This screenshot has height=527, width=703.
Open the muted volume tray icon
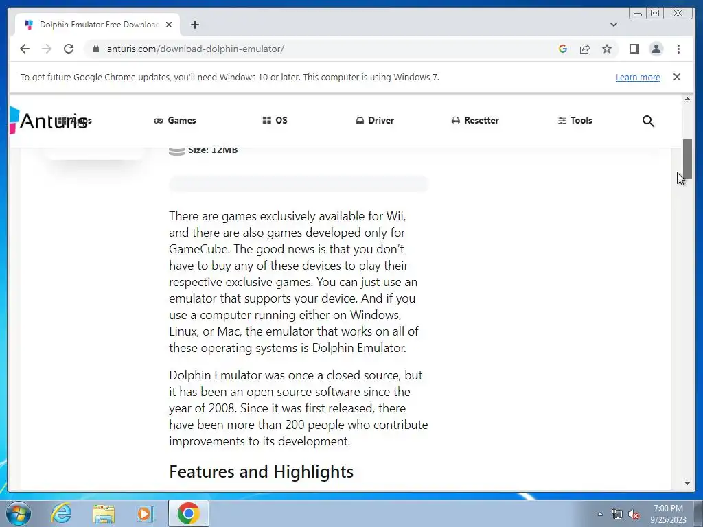(x=634, y=515)
